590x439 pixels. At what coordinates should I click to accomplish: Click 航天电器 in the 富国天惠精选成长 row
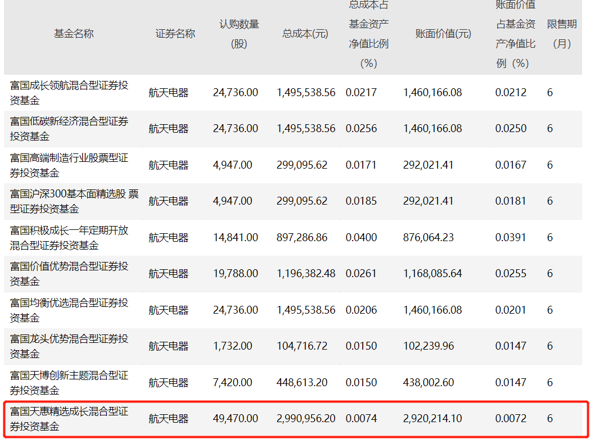[x=169, y=419]
